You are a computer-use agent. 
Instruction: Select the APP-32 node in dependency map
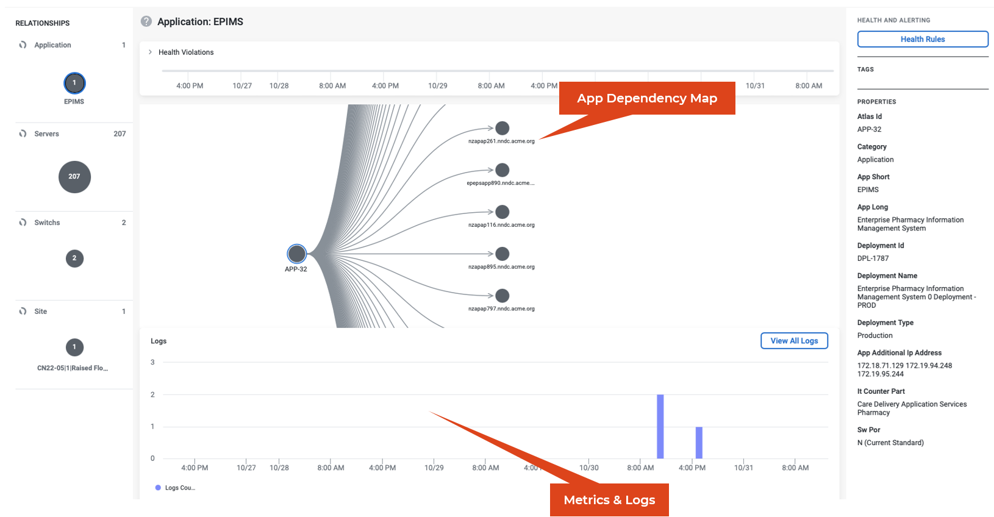click(296, 254)
